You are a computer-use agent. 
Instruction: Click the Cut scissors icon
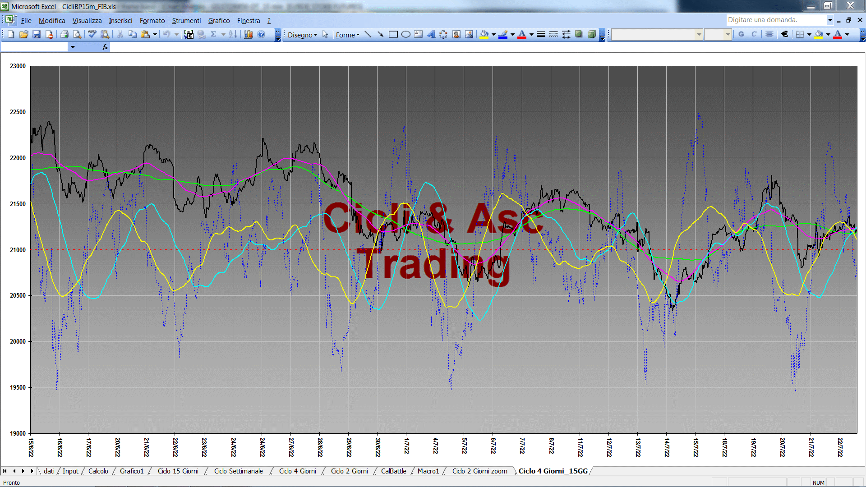(x=120, y=34)
